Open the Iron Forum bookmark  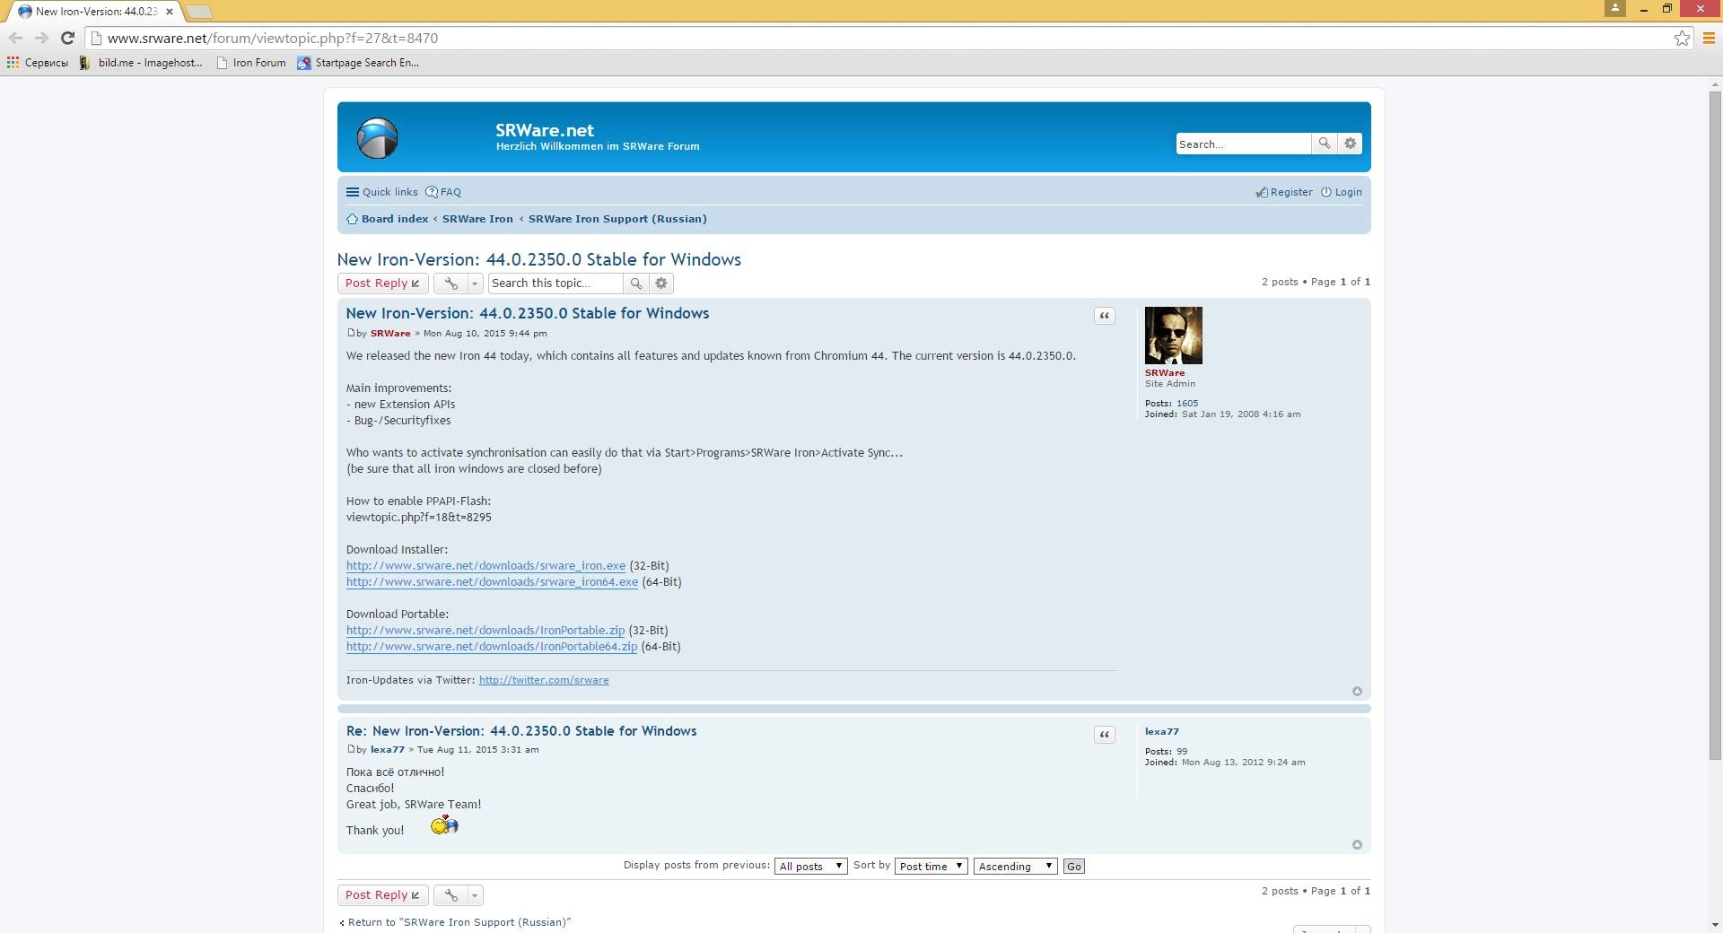point(251,63)
